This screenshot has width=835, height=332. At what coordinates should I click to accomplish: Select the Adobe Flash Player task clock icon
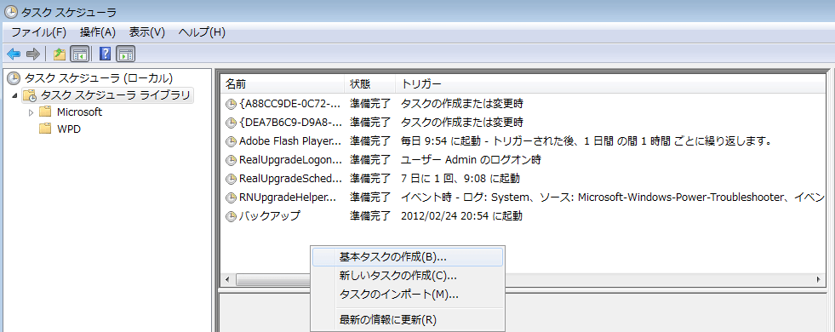click(x=232, y=142)
